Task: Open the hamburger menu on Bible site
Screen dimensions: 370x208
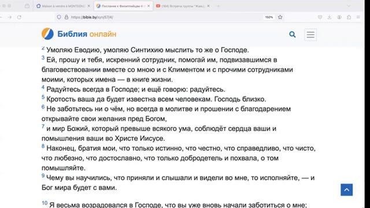Action: point(310,35)
